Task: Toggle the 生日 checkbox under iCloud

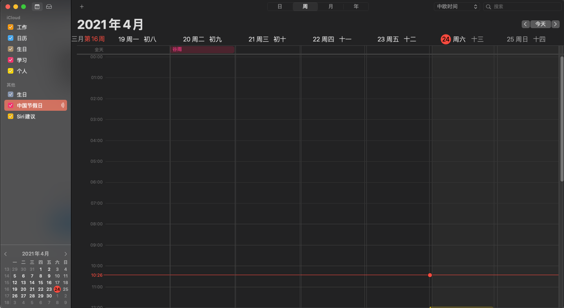Action: tap(11, 49)
